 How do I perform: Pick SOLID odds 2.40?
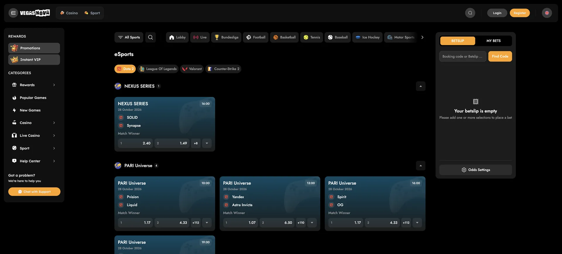click(x=135, y=143)
